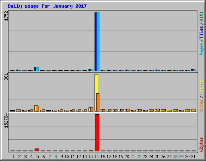Click day label 1 on the x-axis
The height and width of the screenshot is (161, 206).
(13, 157)
